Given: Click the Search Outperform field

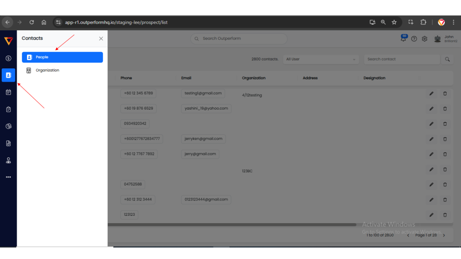Looking at the screenshot, I should point(239,39).
